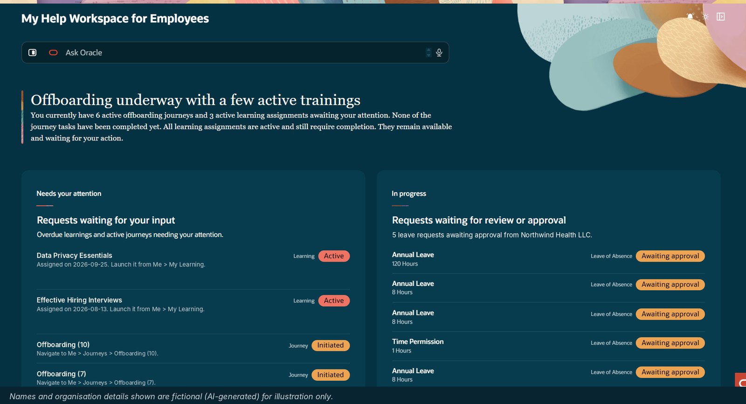Image resolution: width=746 pixels, height=404 pixels.
Task: Expand the side panel icon
Action: coord(721,17)
